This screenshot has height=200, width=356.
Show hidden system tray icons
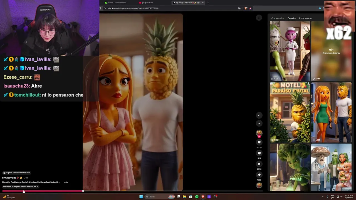[323, 197]
